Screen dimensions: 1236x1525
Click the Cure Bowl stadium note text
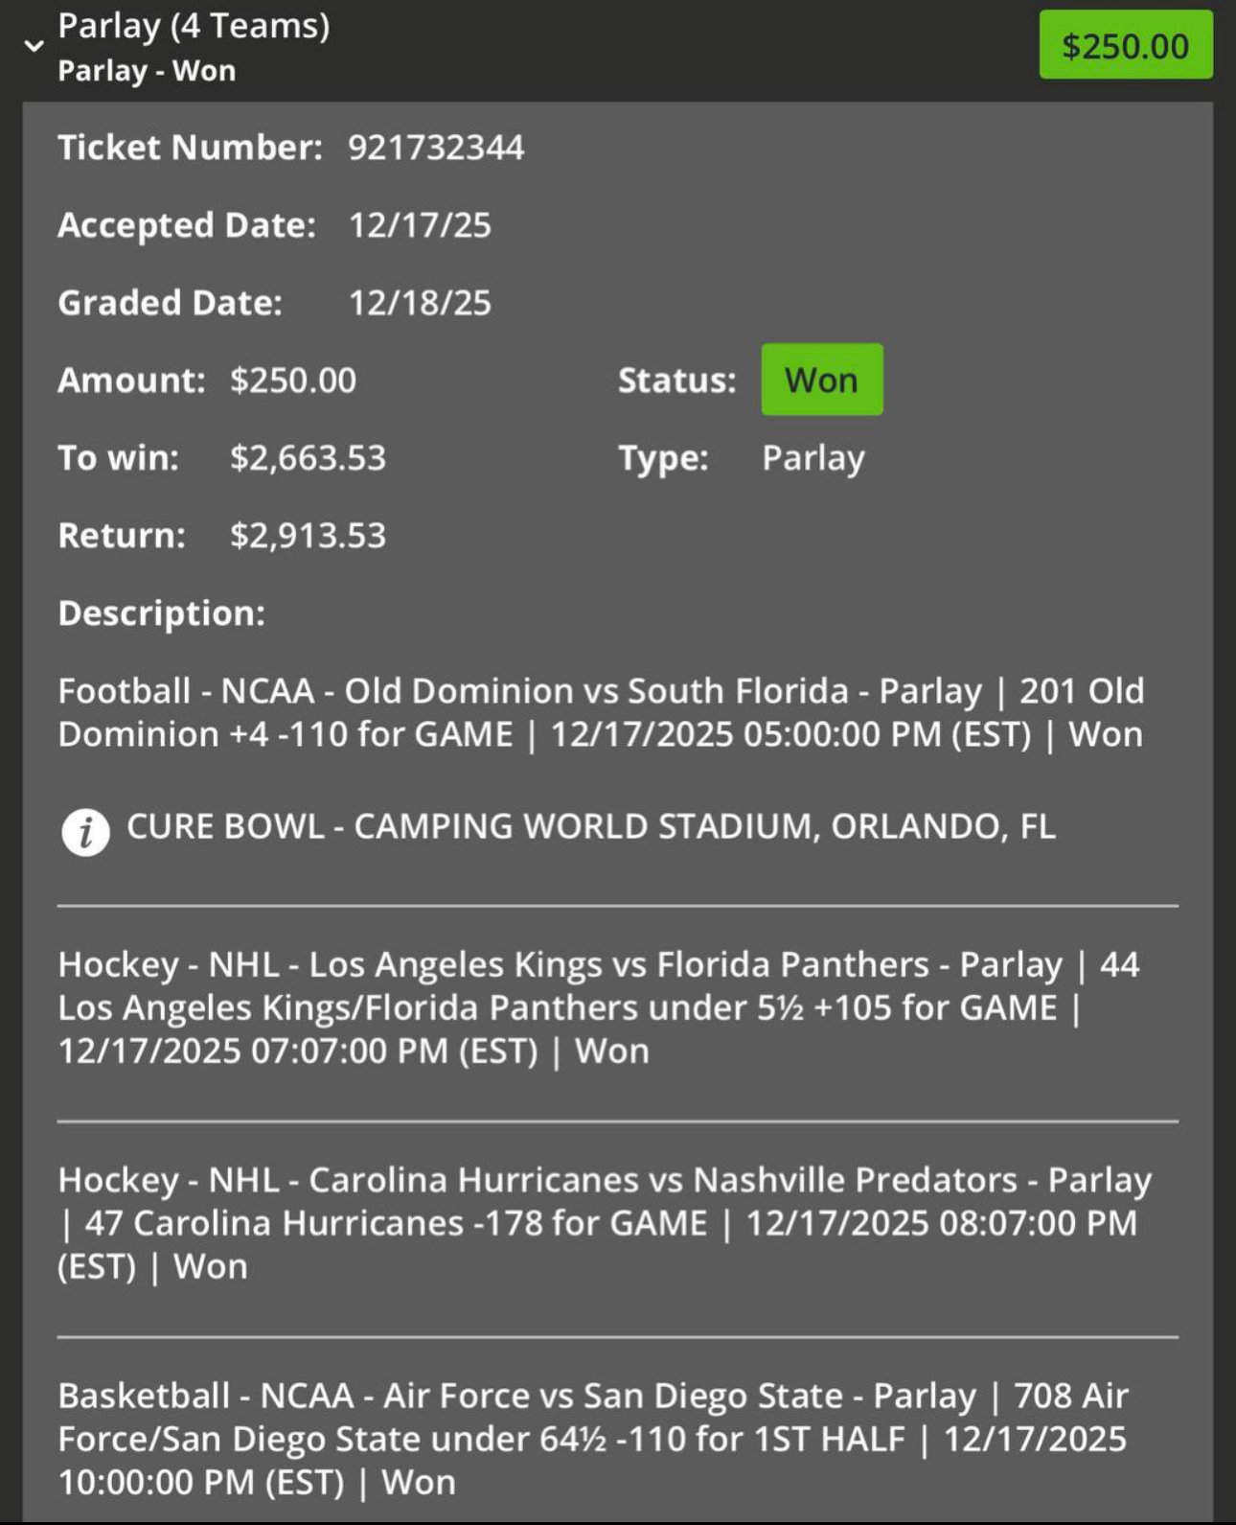(591, 826)
